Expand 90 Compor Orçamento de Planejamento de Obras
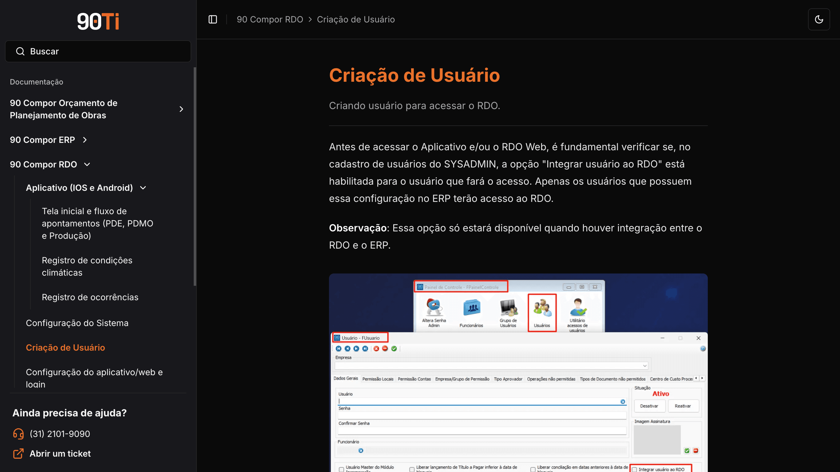This screenshot has height=472, width=840. point(97,109)
